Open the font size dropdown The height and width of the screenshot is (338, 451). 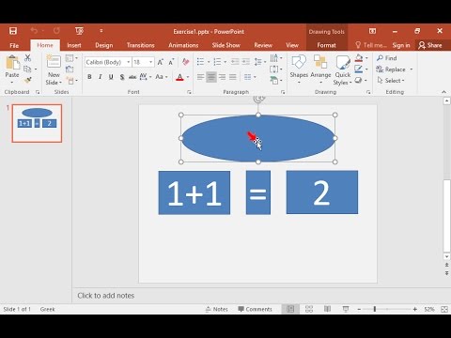151,62
